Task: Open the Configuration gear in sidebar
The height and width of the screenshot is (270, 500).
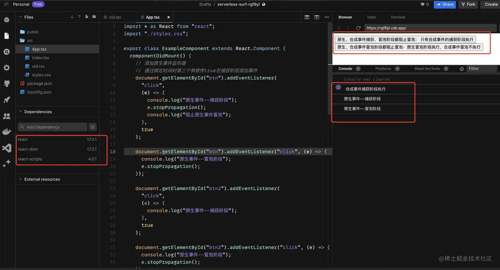Action: point(7,68)
